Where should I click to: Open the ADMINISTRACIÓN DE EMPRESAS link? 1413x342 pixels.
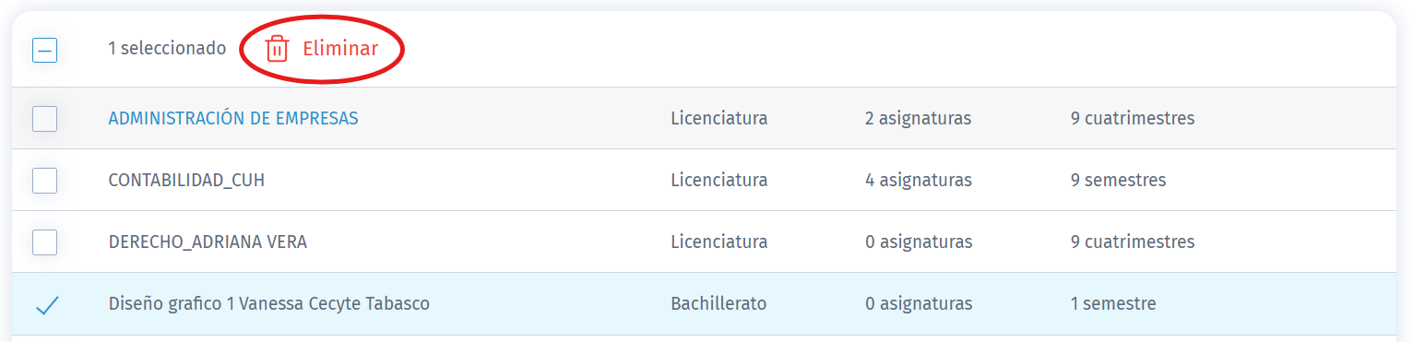point(233,118)
